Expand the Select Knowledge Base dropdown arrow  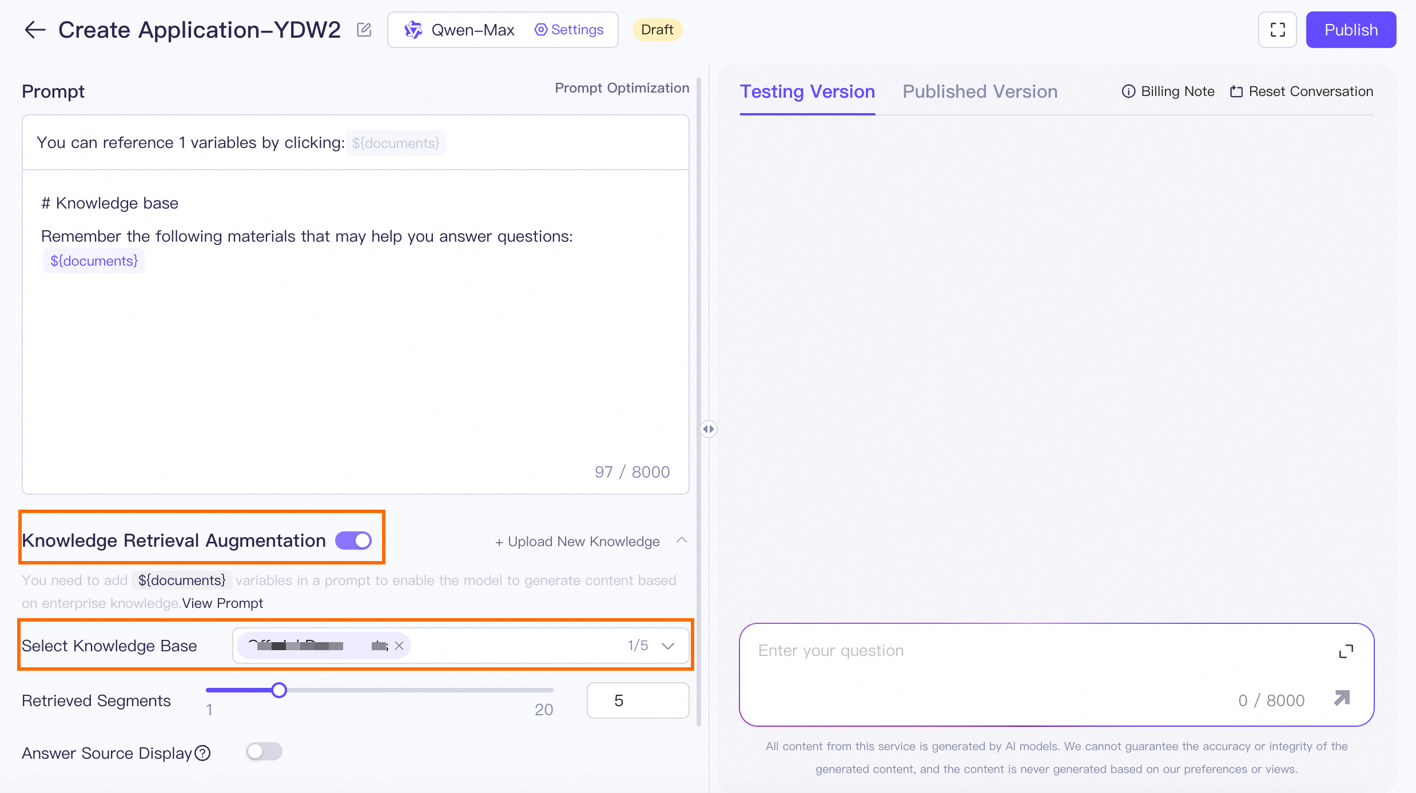668,646
